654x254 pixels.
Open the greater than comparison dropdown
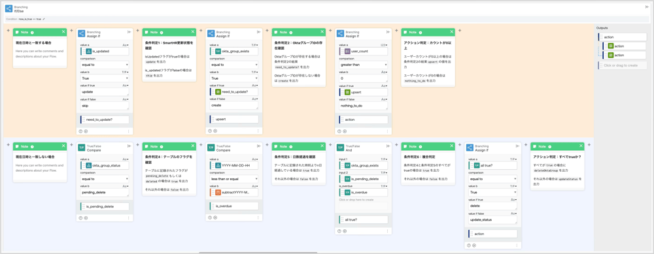[363, 65]
